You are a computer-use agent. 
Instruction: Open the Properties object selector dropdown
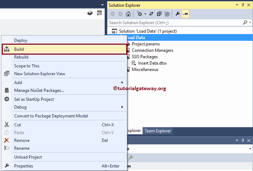[x=250, y=149]
